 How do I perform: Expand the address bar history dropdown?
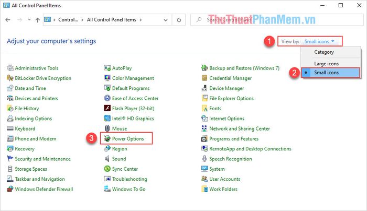[x=166, y=20]
